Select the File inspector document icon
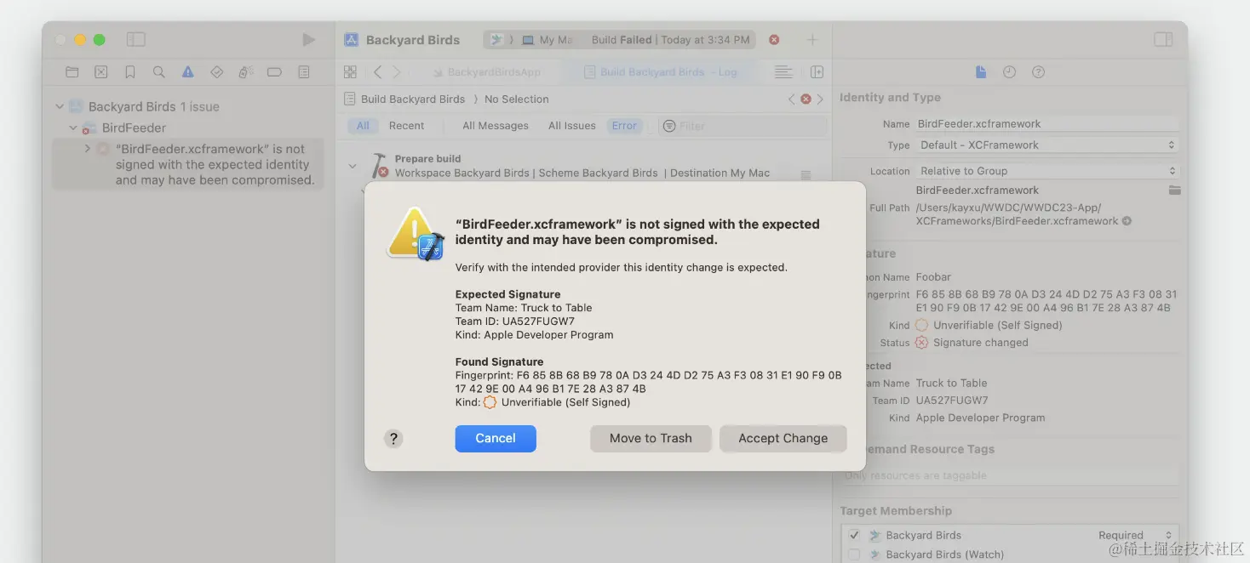This screenshot has width=1250, height=563. click(981, 72)
